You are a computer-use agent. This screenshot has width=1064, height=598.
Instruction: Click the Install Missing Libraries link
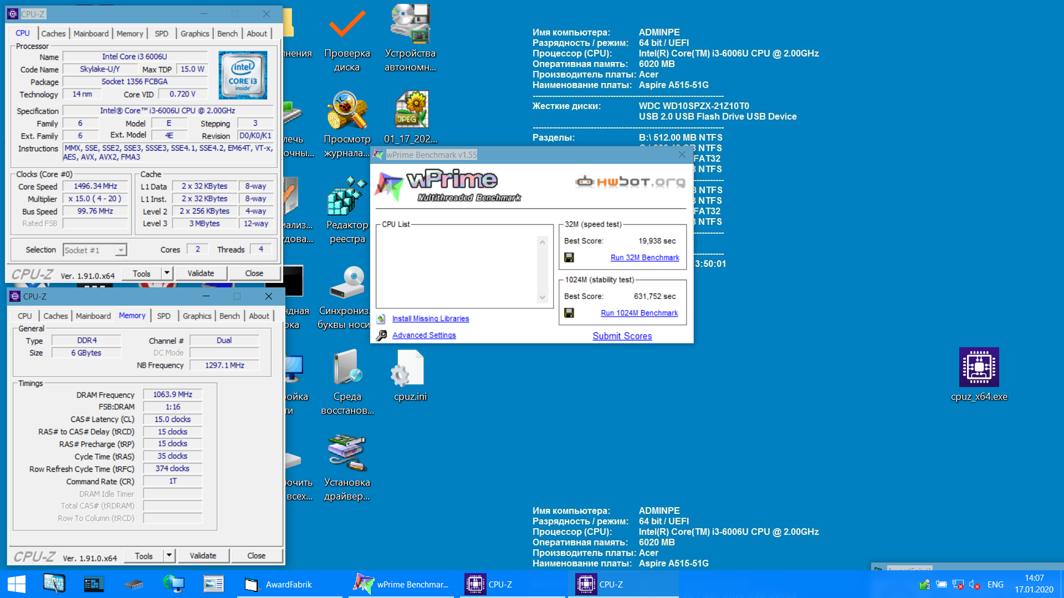[x=431, y=318]
